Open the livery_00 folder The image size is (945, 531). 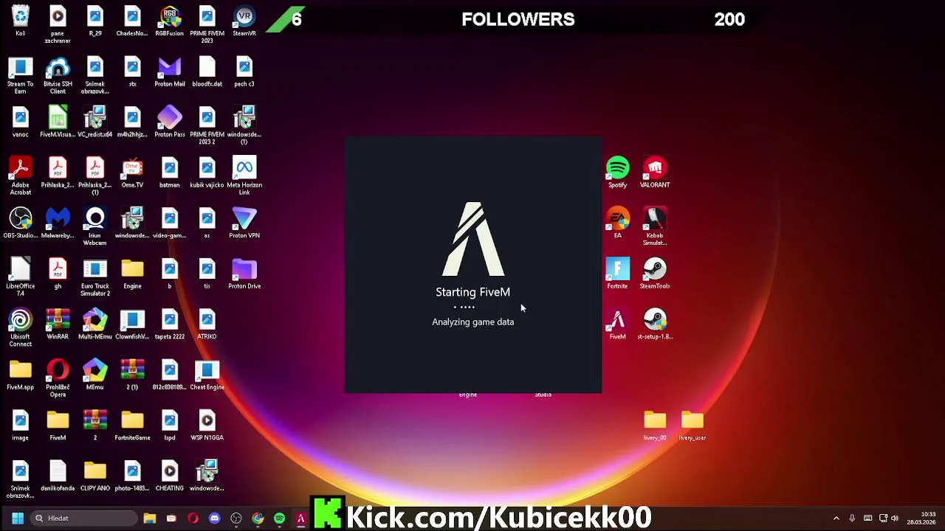tap(655, 426)
